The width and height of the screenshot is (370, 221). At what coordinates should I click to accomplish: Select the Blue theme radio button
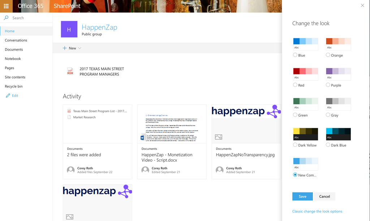pyautogui.click(x=295, y=55)
